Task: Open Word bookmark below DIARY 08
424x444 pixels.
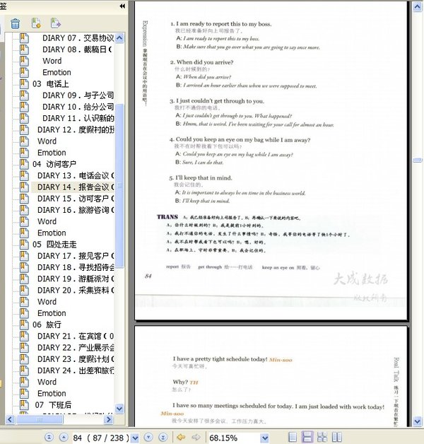Action: 52,61
